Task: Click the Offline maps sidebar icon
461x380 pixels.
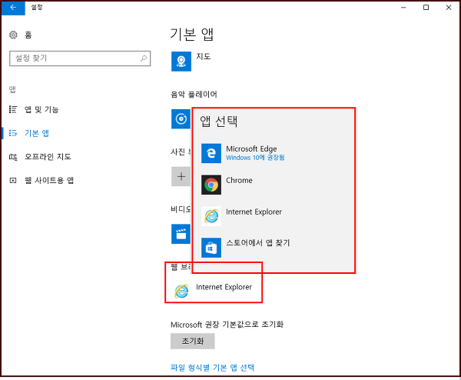Action: click(13, 157)
